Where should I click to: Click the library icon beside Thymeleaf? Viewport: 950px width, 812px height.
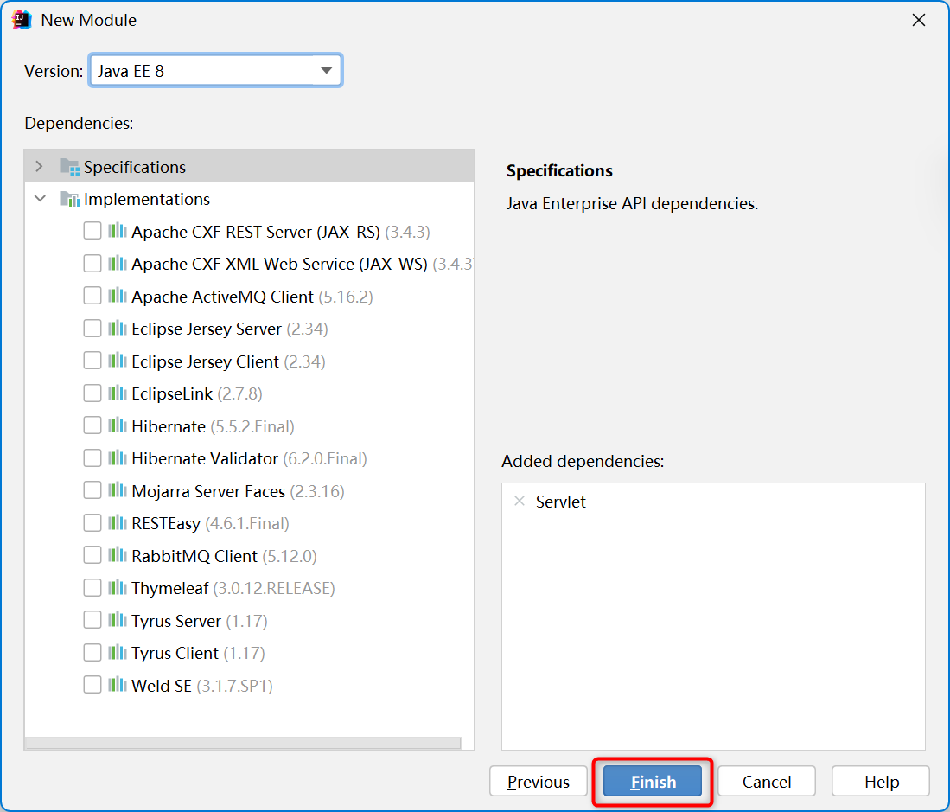(x=118, y=587)
